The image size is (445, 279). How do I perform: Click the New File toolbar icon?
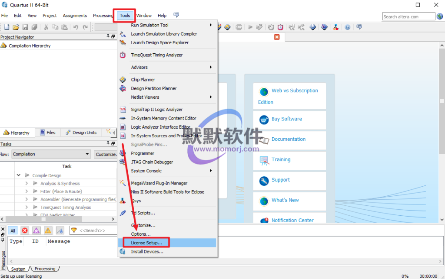(7, 27)
